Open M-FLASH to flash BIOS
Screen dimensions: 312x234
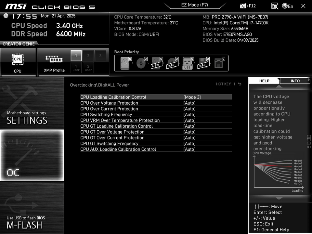[x=32, y=208]
